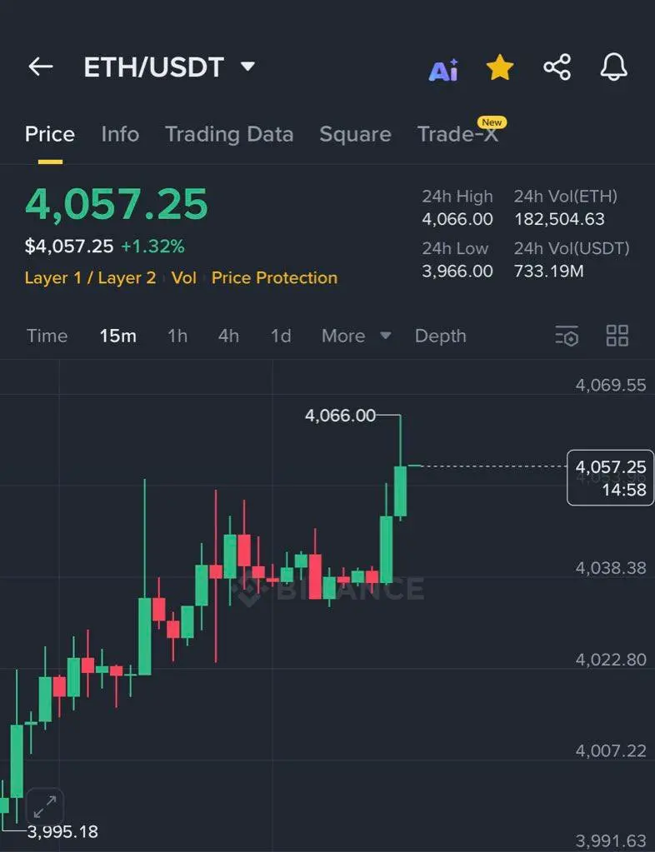Open the chart layout grid icon
Viewport: 655px width, 852px height.
click(617, 336)
